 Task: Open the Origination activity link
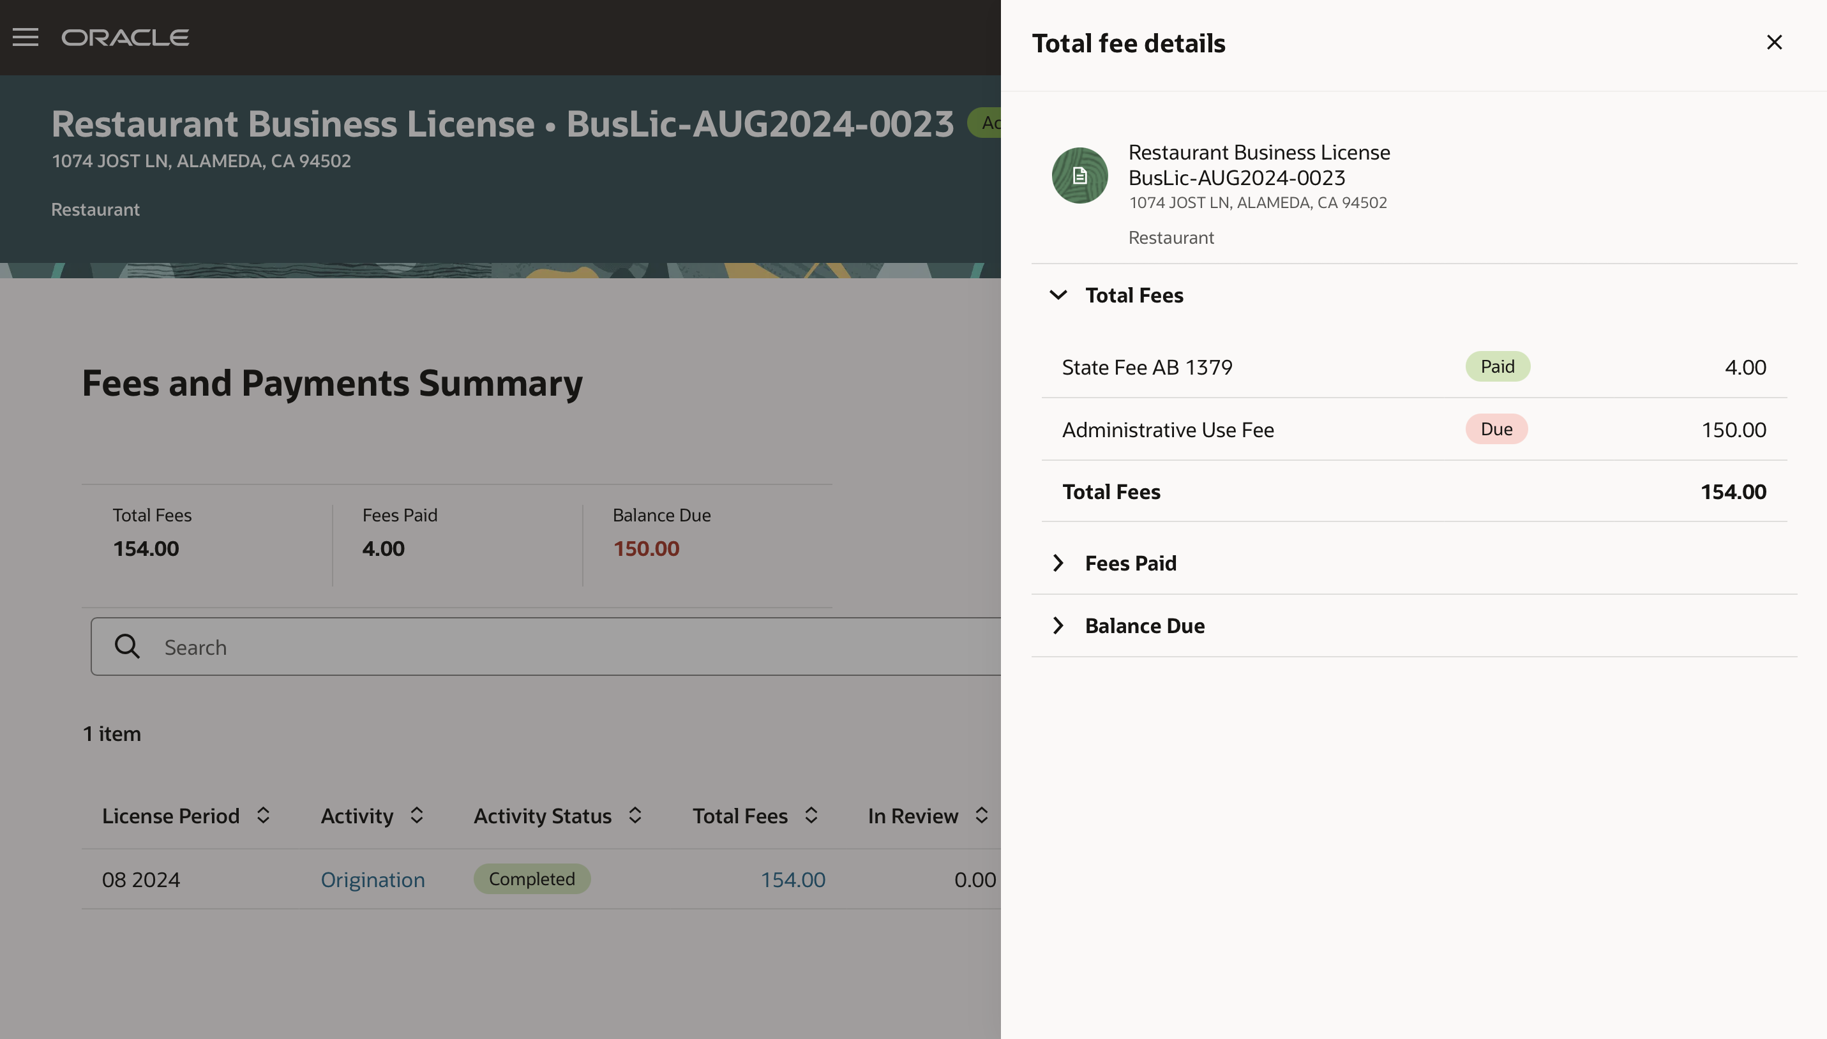[373, 878]
